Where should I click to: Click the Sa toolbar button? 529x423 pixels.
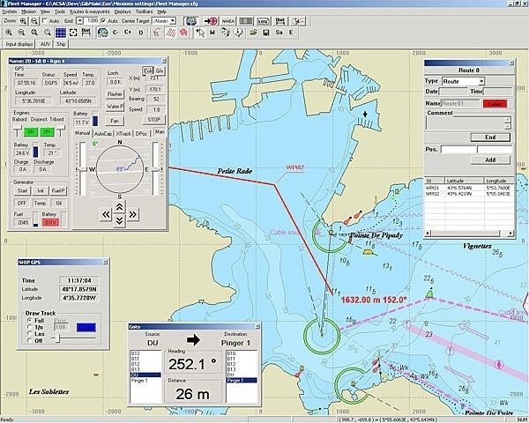point(279,33)
